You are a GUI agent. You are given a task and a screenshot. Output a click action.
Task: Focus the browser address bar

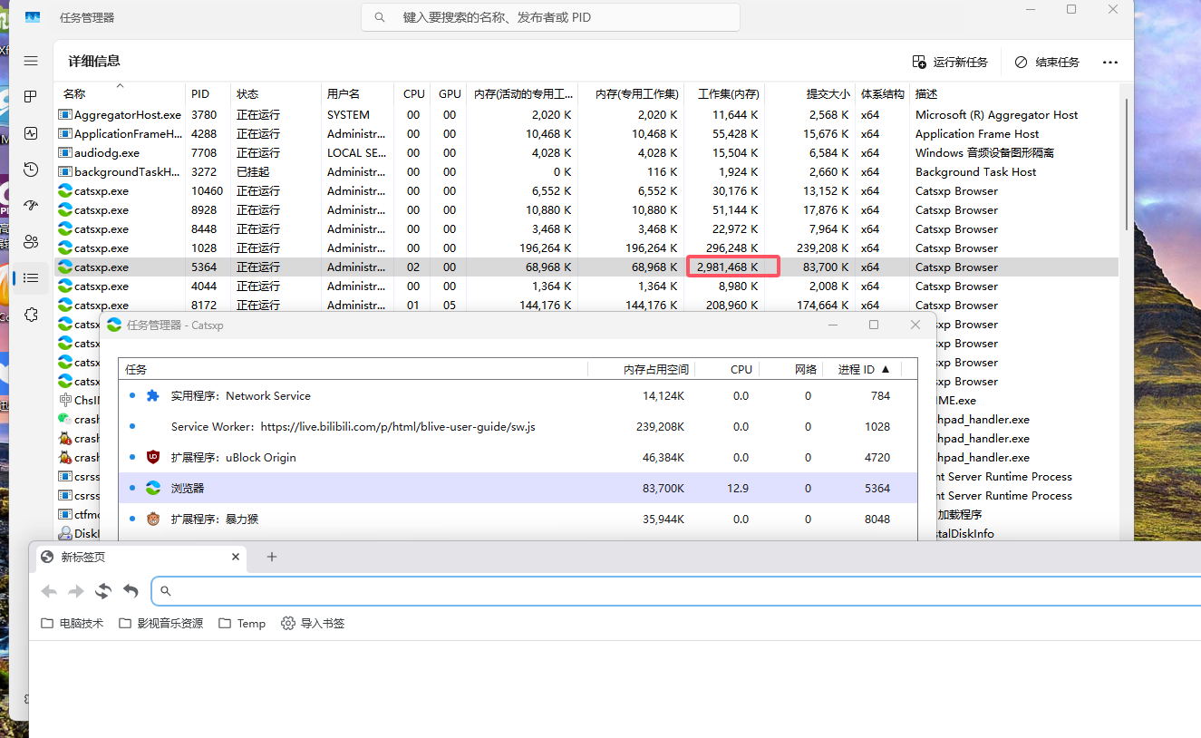point(676,591)
